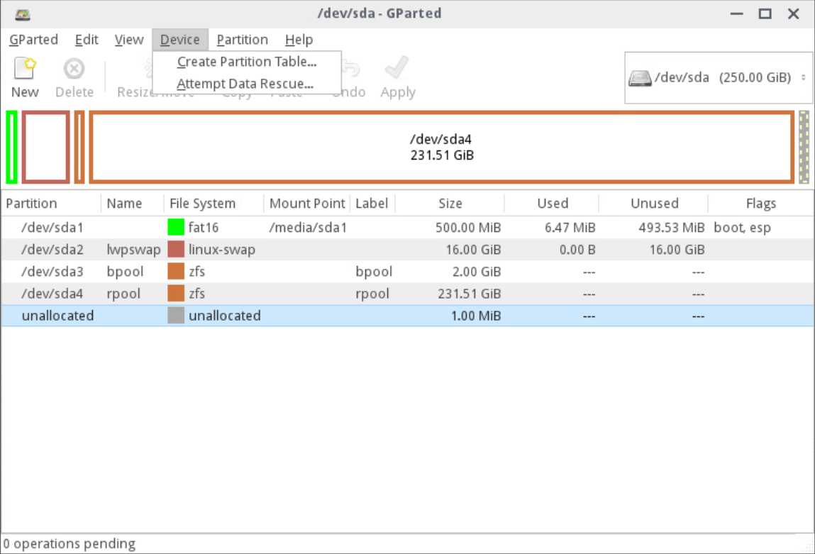Click the File System column header
This screenshot has width=815, height=554.
point(203,204)
